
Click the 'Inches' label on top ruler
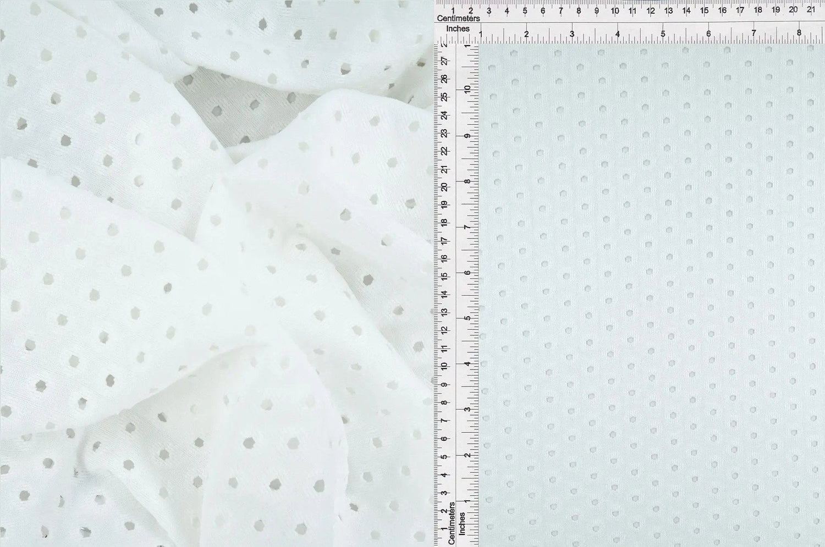point(458,29)
